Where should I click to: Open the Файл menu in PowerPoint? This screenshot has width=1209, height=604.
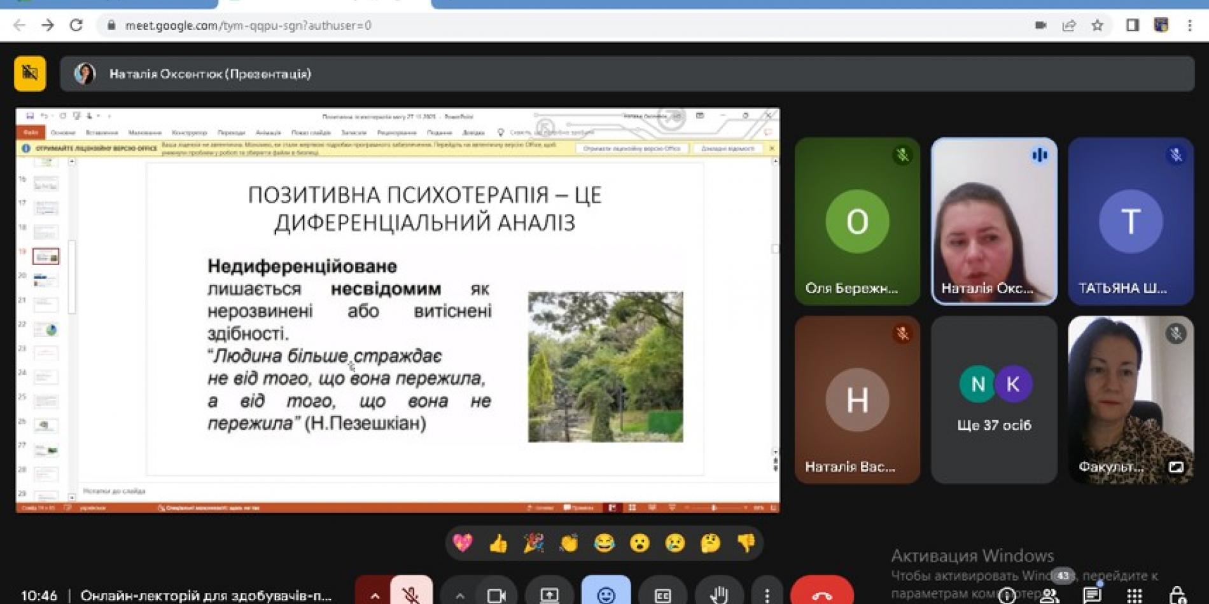click(x=32, y=132)
